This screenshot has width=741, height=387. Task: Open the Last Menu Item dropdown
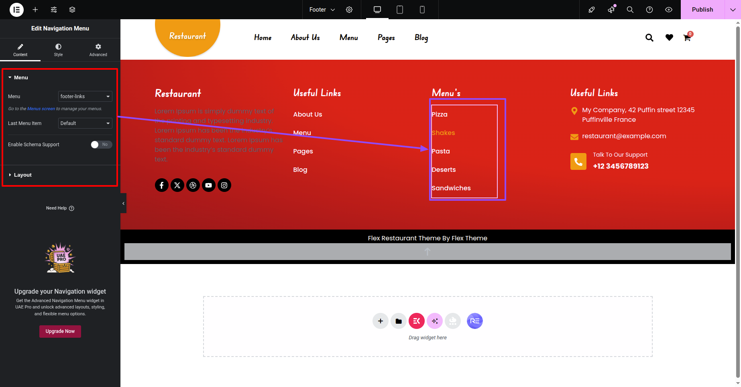click(x=85, y=123)
